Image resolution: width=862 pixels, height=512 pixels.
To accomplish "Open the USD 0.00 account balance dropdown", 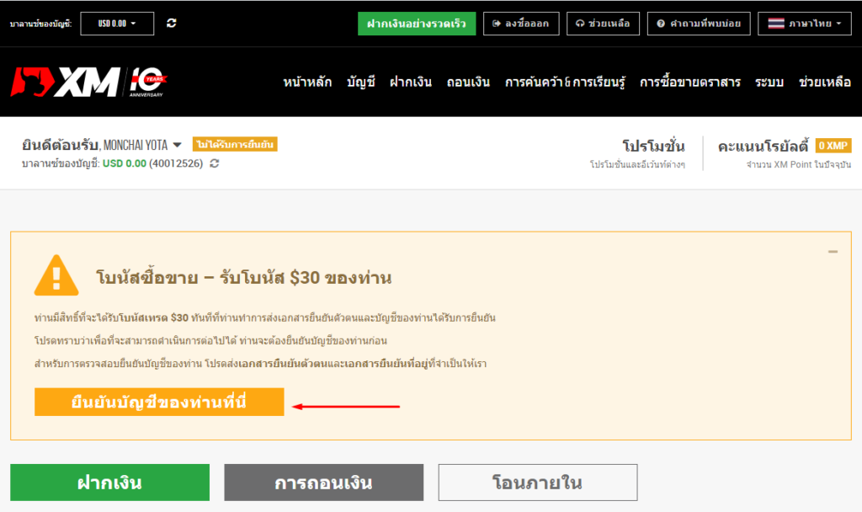I will click(117, 23).
